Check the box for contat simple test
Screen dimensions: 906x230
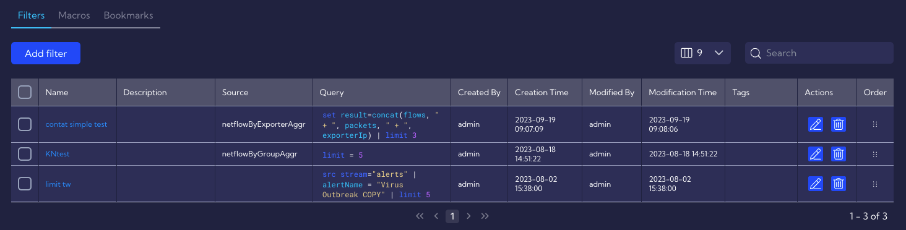click(25, 124)
